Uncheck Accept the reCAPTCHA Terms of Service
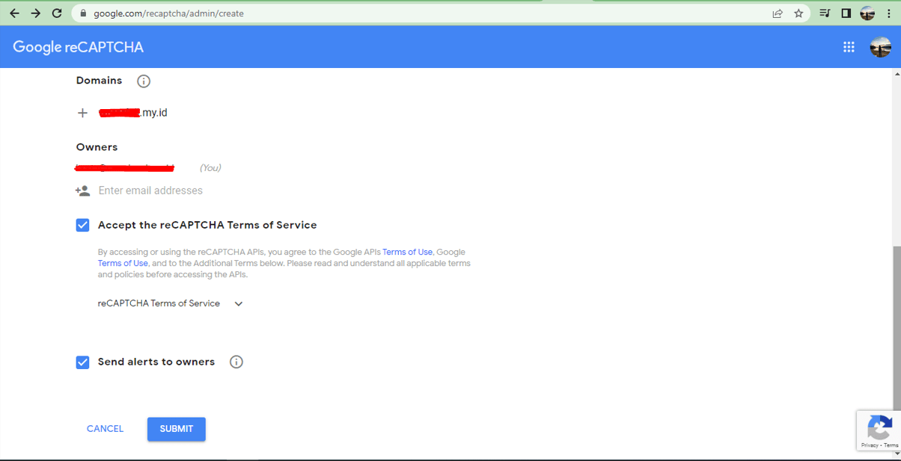The image size is (901, 461). pyautogui.click(x=83, y=225)
